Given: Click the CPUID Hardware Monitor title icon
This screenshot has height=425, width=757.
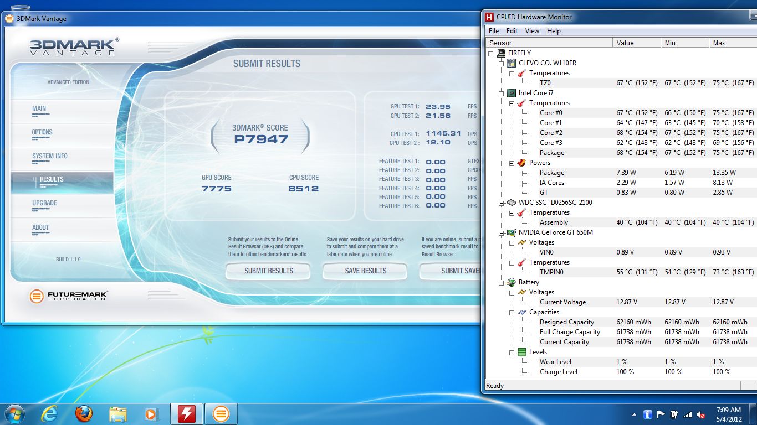Looking at the screenshot, I should pyautogui.click(x=489, y=17).
